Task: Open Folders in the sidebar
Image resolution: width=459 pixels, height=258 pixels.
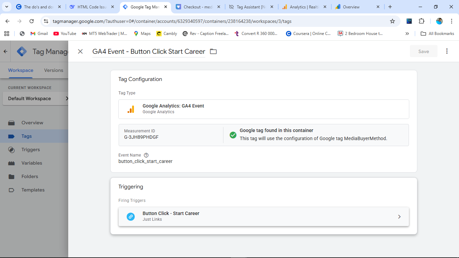Action: [x=30, y=176]
